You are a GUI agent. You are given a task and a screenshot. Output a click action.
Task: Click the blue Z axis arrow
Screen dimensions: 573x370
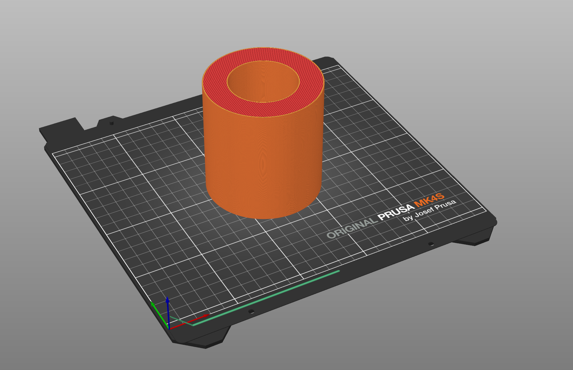tap(167, 312)
